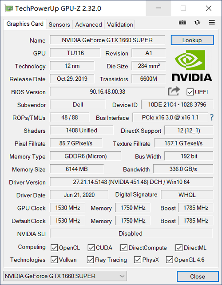This screenshot has width=222, height=285.
Task: Toggle the UEFI checkbox
Action: (x=190, y=92)
